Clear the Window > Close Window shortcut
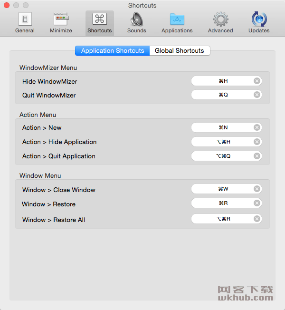The width and height of the screenshot is (285, 310). tap(257, 189)
